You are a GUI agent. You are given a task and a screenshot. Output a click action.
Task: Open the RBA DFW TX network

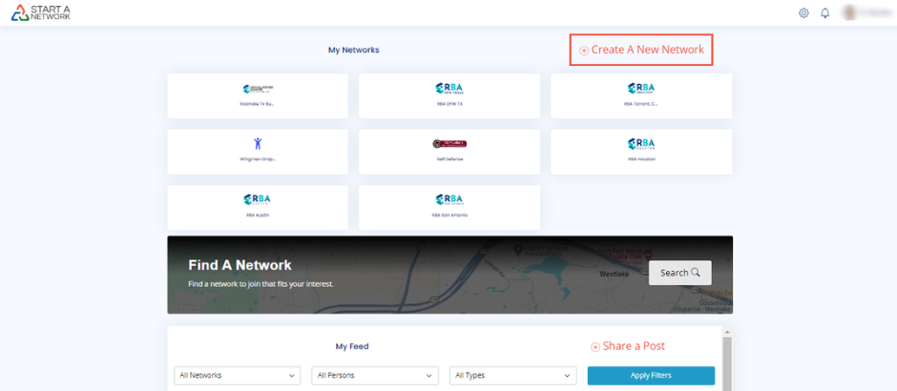(448, 95)
